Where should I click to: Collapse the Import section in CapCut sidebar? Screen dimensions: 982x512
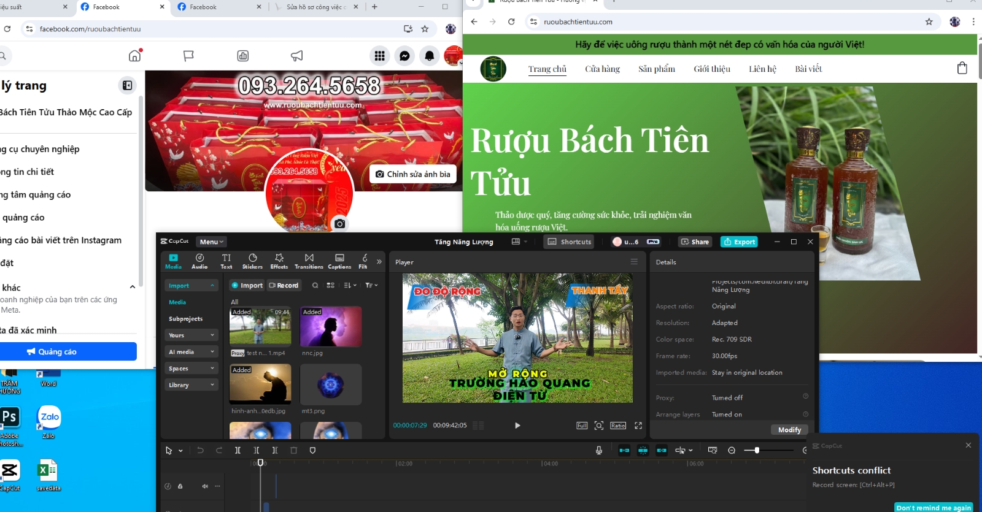coord(191,286)
